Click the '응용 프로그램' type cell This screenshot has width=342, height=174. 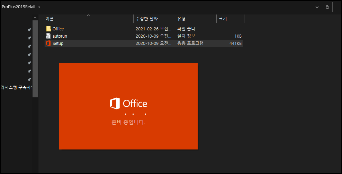coord(190,43)
